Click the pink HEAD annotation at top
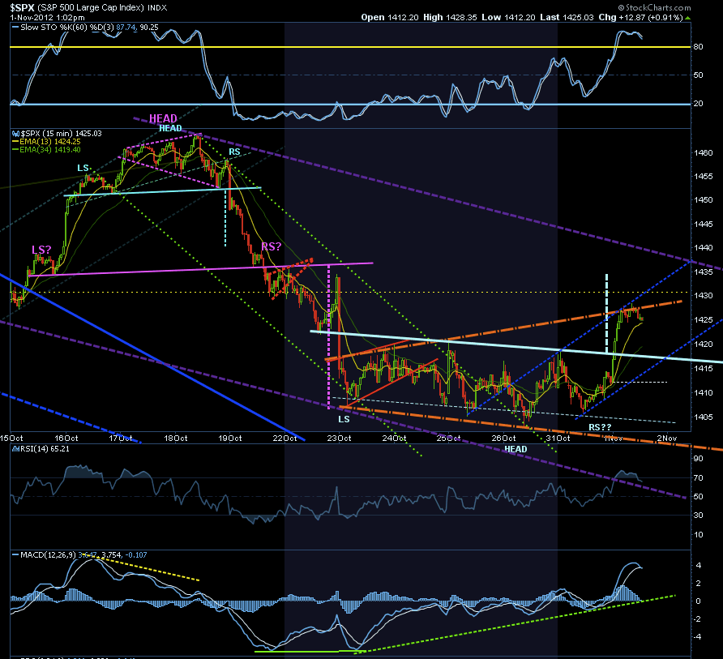This screenshot has width=723, height=659. point(163,118)
